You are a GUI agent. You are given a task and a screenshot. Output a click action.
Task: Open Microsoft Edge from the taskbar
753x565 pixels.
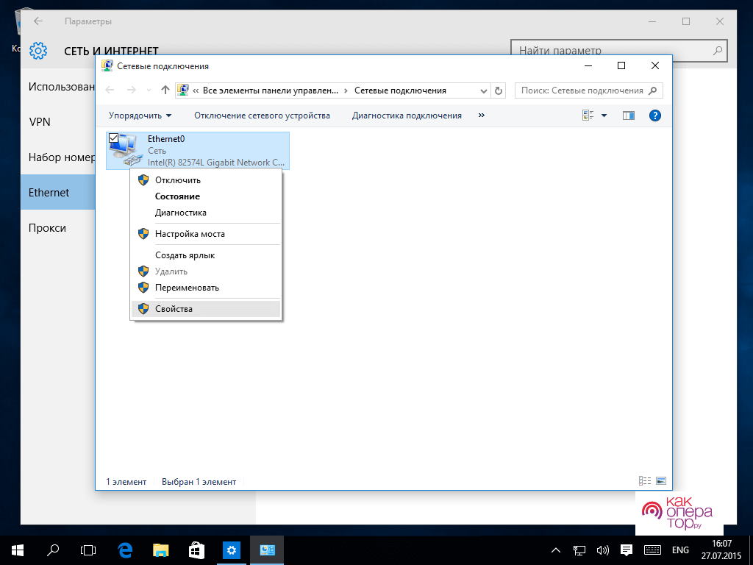pyautogui.click(x=125, y=550)
